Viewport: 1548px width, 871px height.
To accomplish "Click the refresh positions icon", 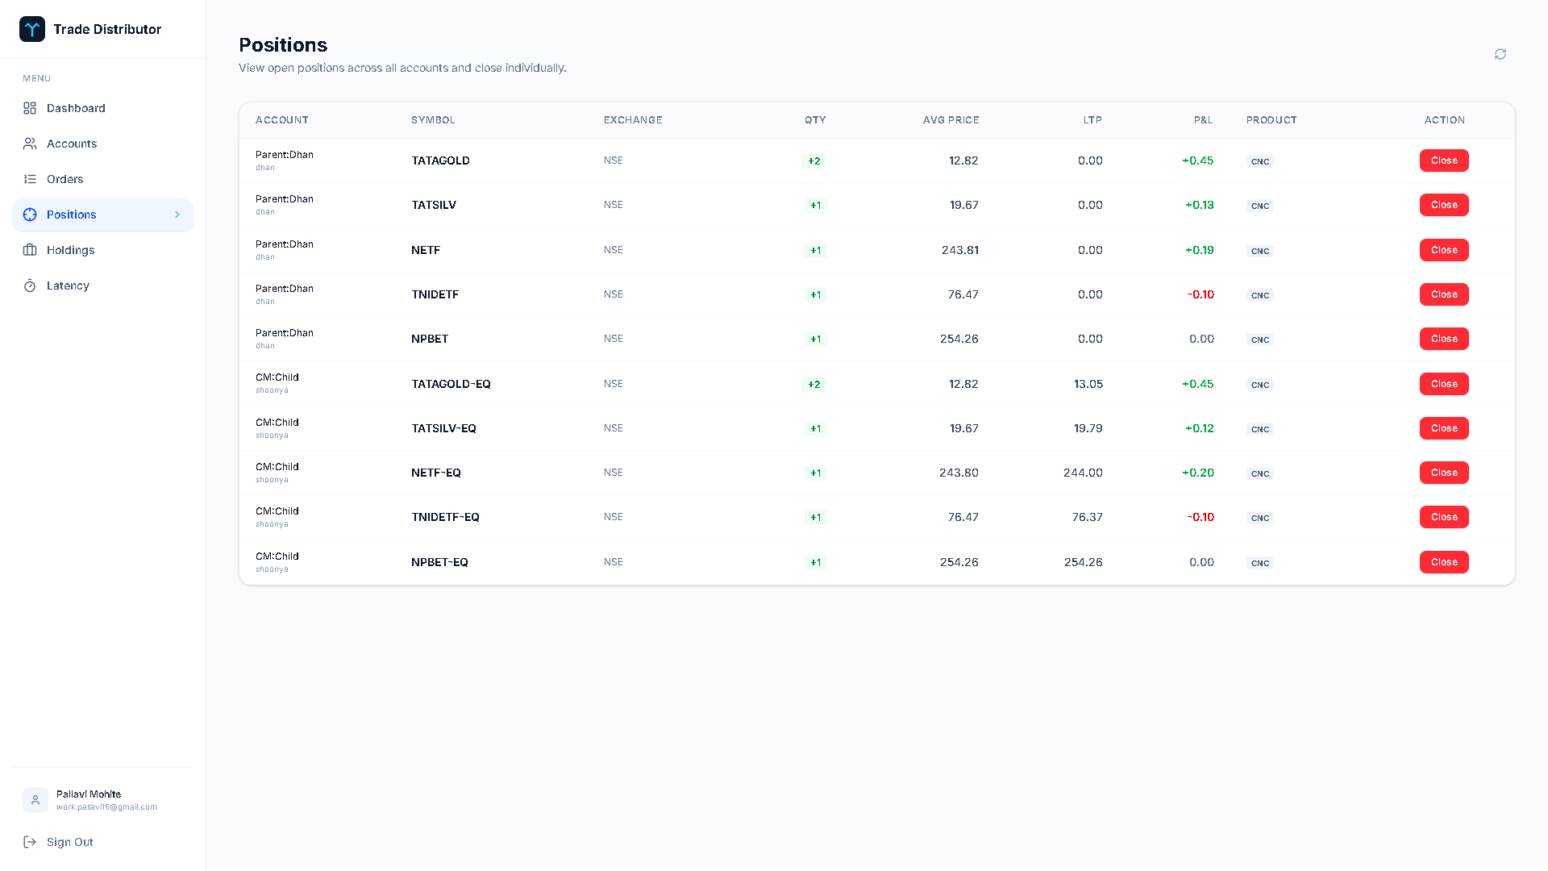I will coord(1500,54).
